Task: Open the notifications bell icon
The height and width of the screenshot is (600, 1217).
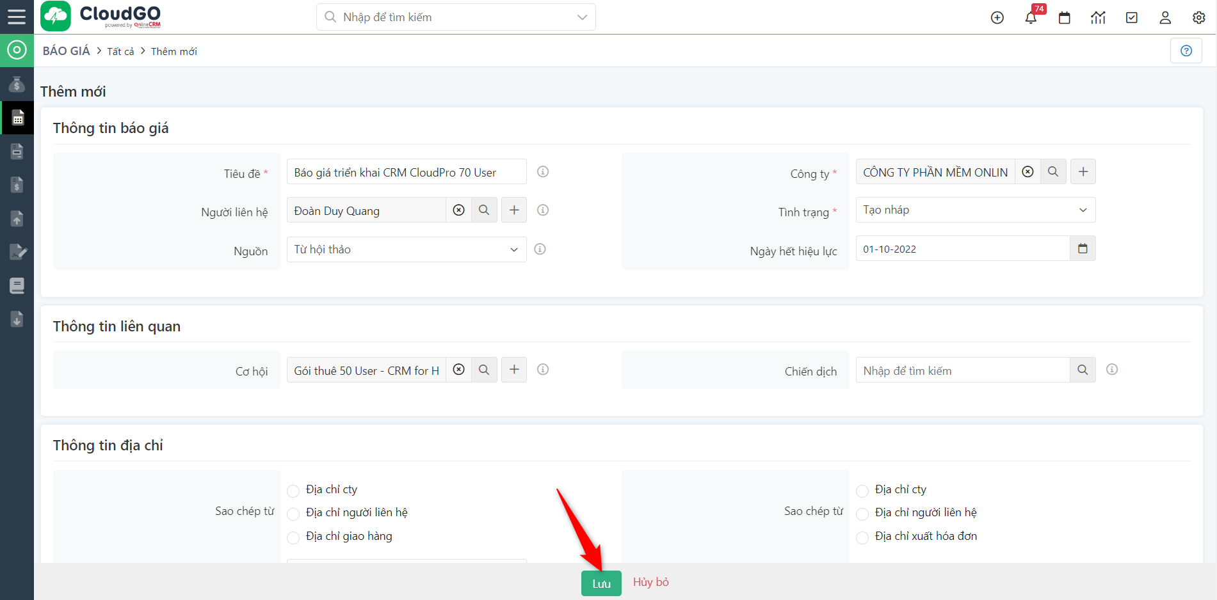Action: point(1031,18)
